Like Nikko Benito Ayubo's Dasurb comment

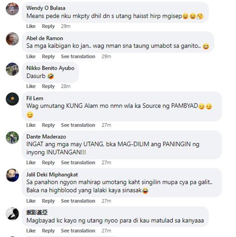31,86
